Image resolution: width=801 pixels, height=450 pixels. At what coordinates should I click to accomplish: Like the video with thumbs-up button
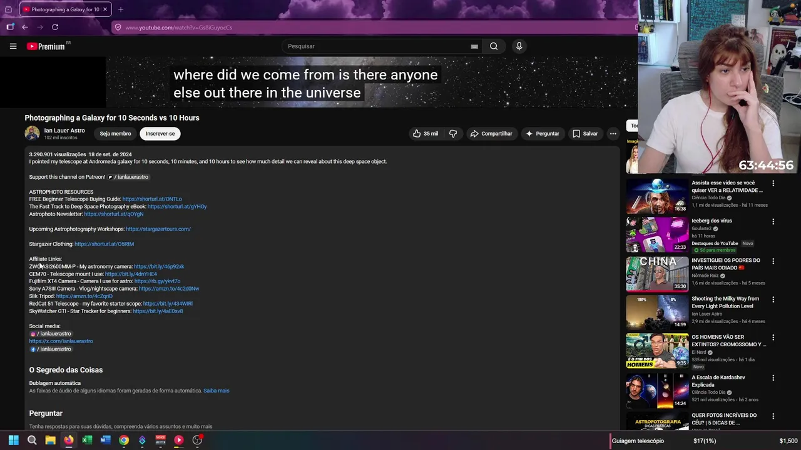425,134
